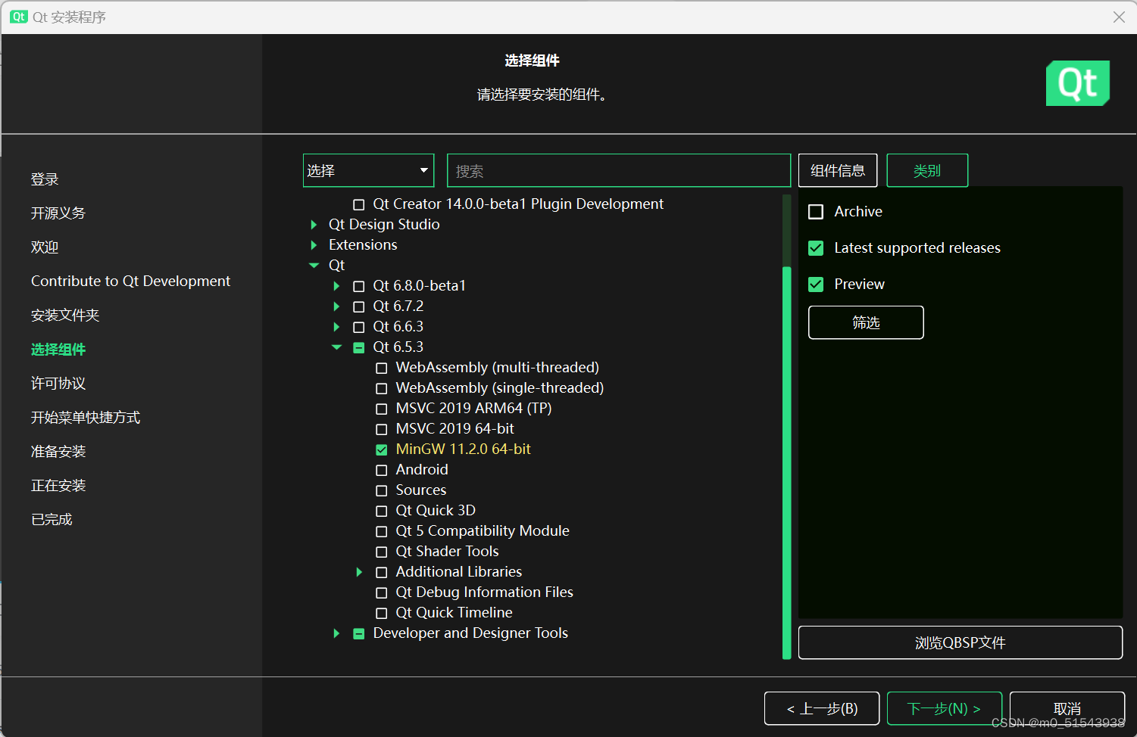Expand the Qt 6.7.2 node
This screenshot has width=1137, height=737.
point(336,306)
